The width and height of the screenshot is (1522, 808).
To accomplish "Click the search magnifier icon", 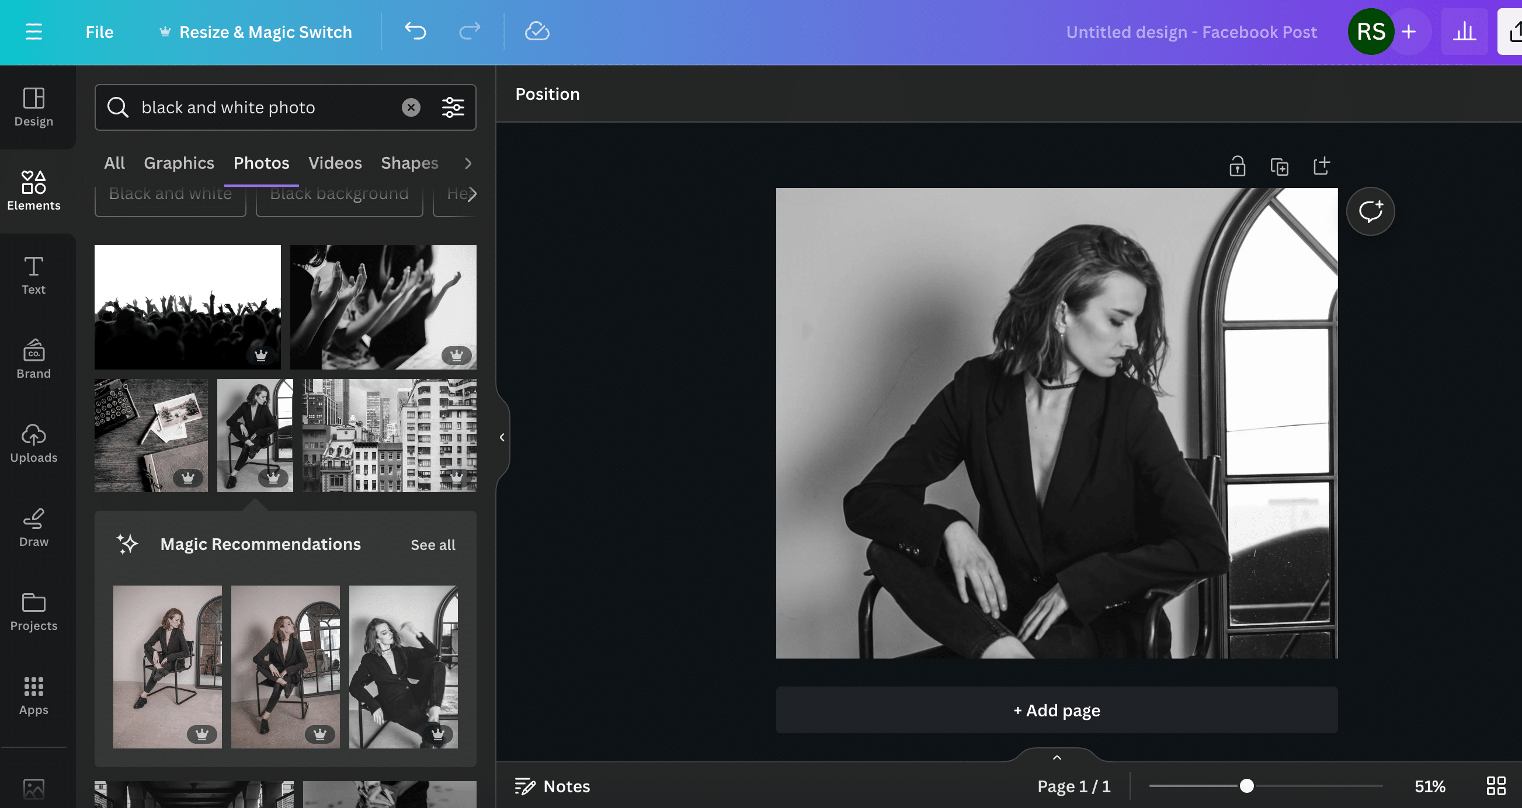I will [x=117, y=107].
